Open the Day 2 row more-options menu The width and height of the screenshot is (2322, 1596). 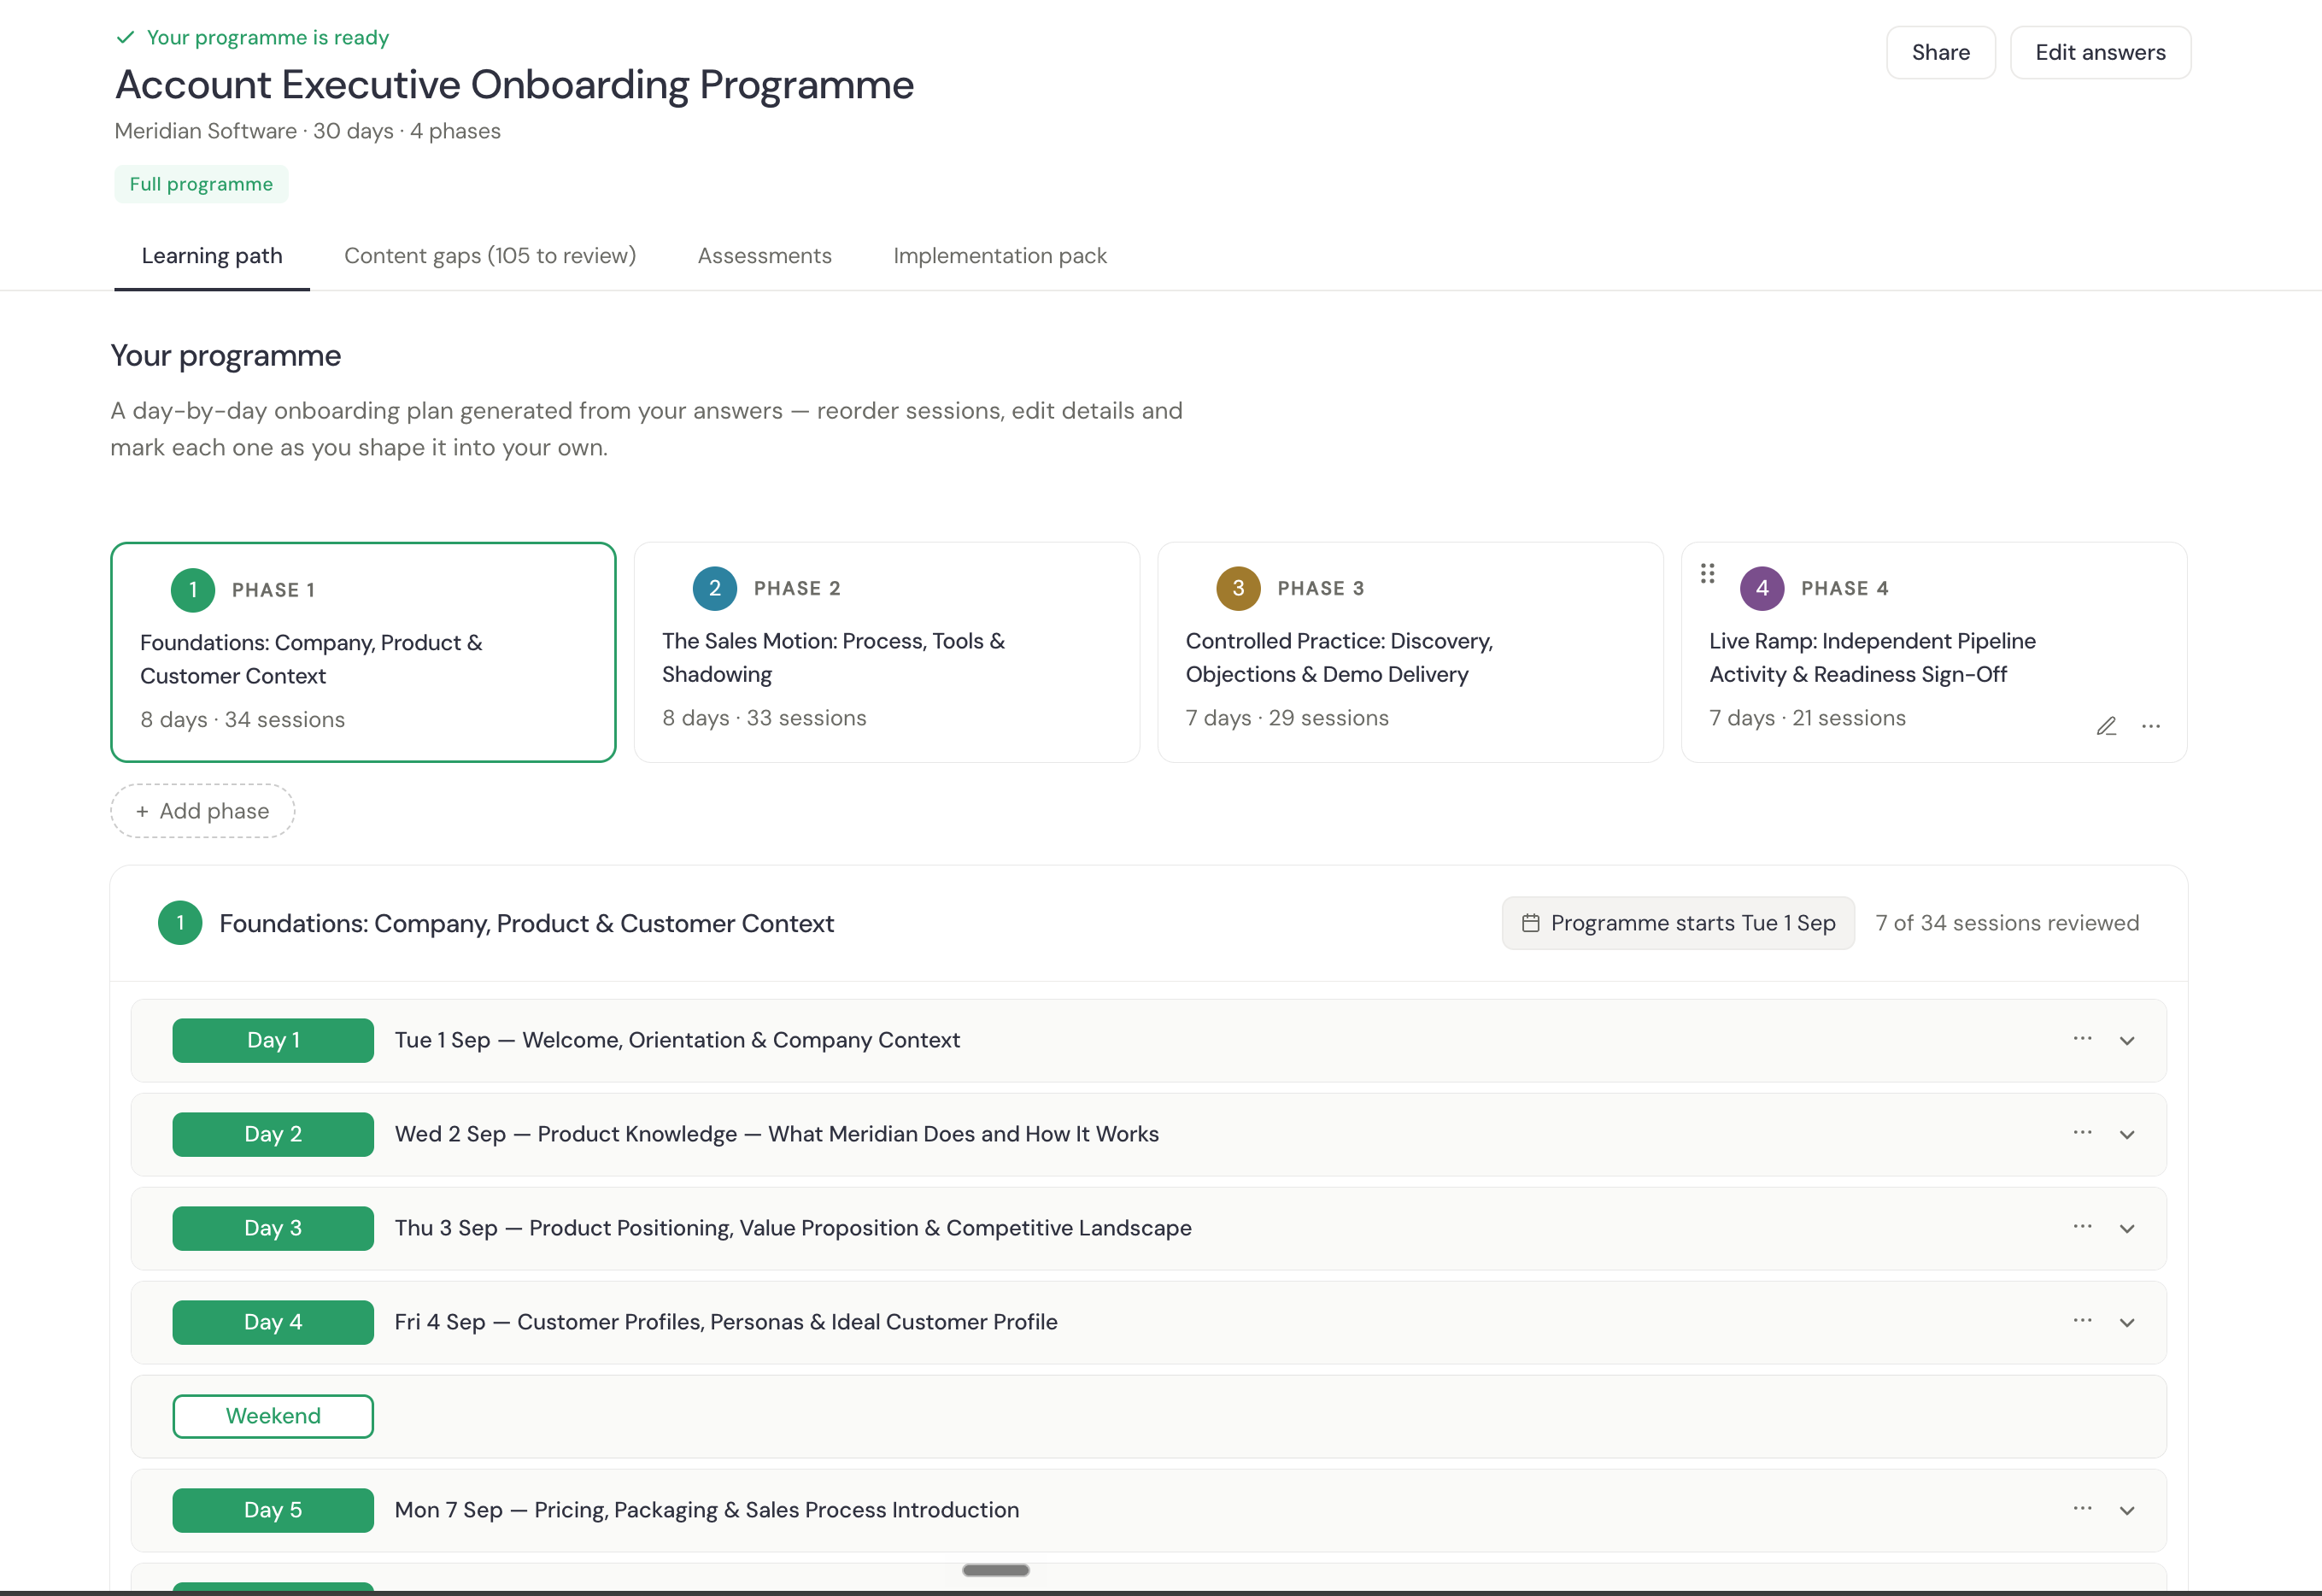[x=2083, y=1133]
